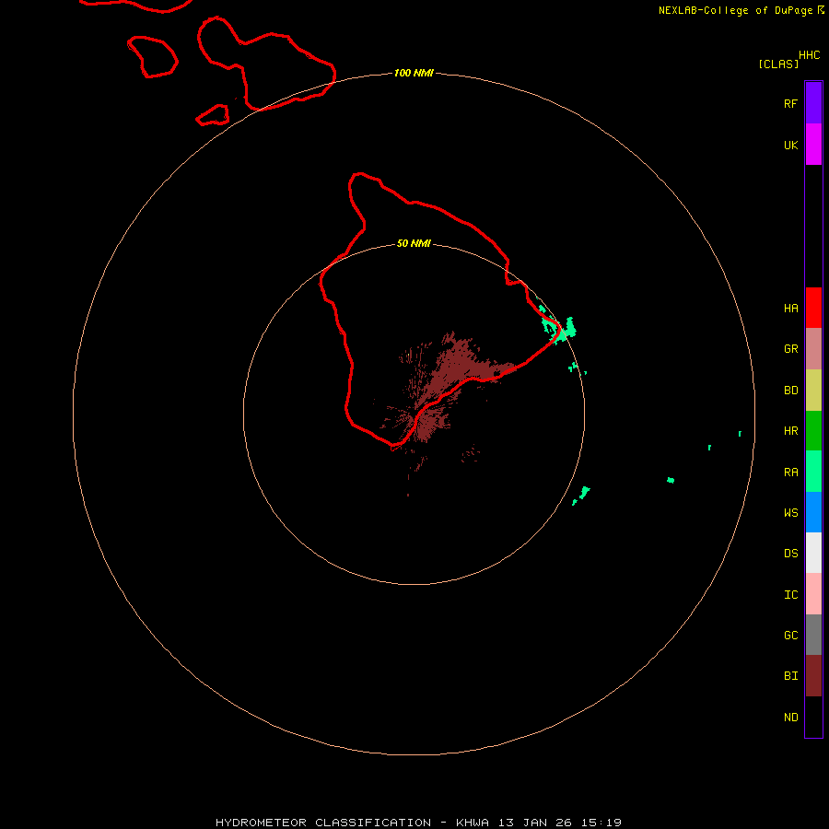This screenshot has width=829, height=829.
Task: Click the UK magenta legend swatch
Action: point(813,145)
